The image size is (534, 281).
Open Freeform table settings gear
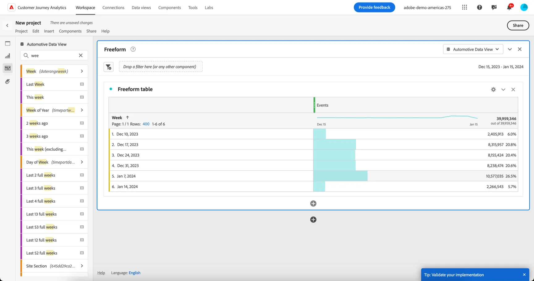click(x=494, y=89)
